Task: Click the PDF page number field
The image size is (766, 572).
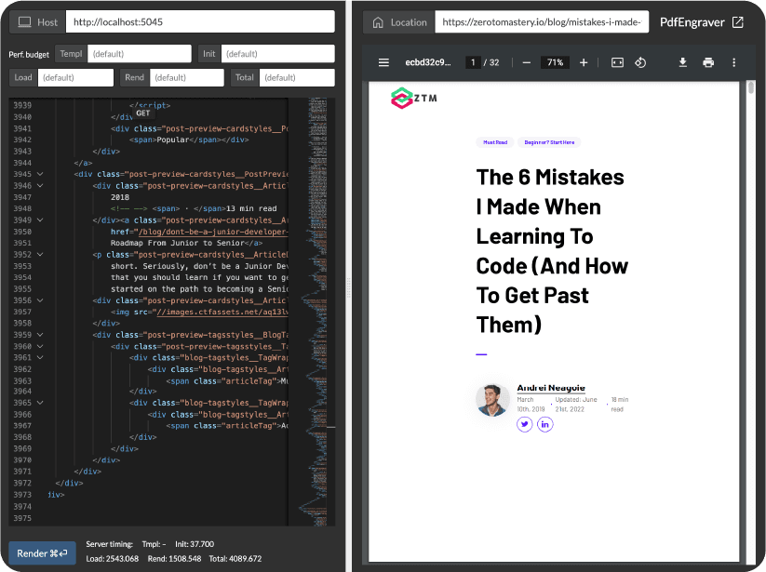Action: 473,62
